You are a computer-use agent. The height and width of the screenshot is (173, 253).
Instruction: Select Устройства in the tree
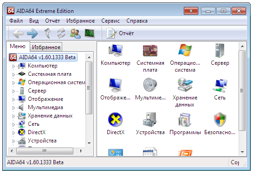click(42, 141)
